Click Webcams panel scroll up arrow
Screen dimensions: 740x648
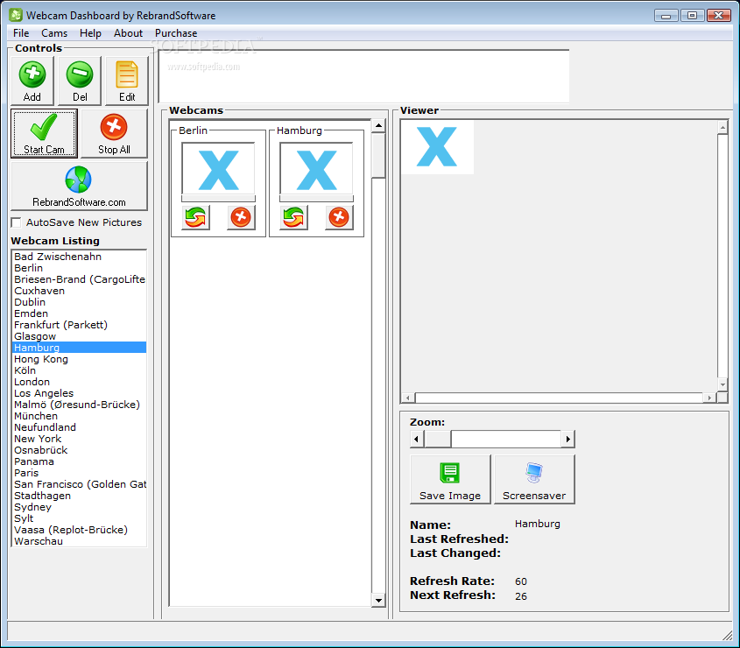point(378,125)
